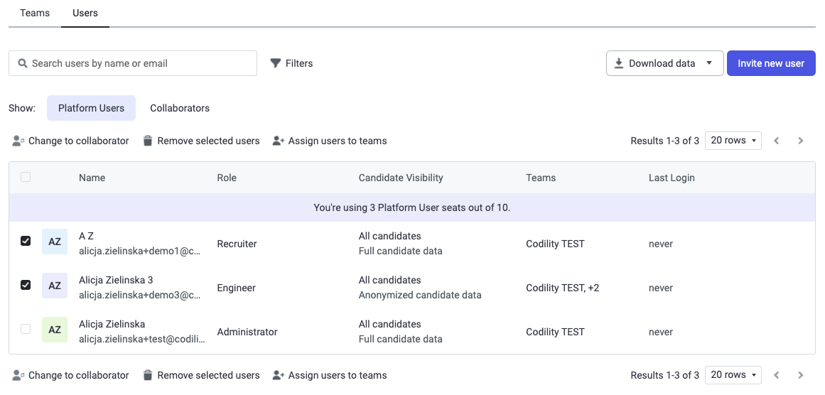Check the Alicja Zielinska administrator checkbox
This screenshot has width=825, height=395.
pos(26,329)
